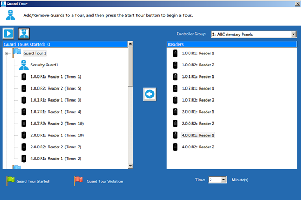Select tour row 4.0.0.R1: Reader 1 (Time: 2)
The width and height of the screenshot is (301, 200).
point(56,159)
